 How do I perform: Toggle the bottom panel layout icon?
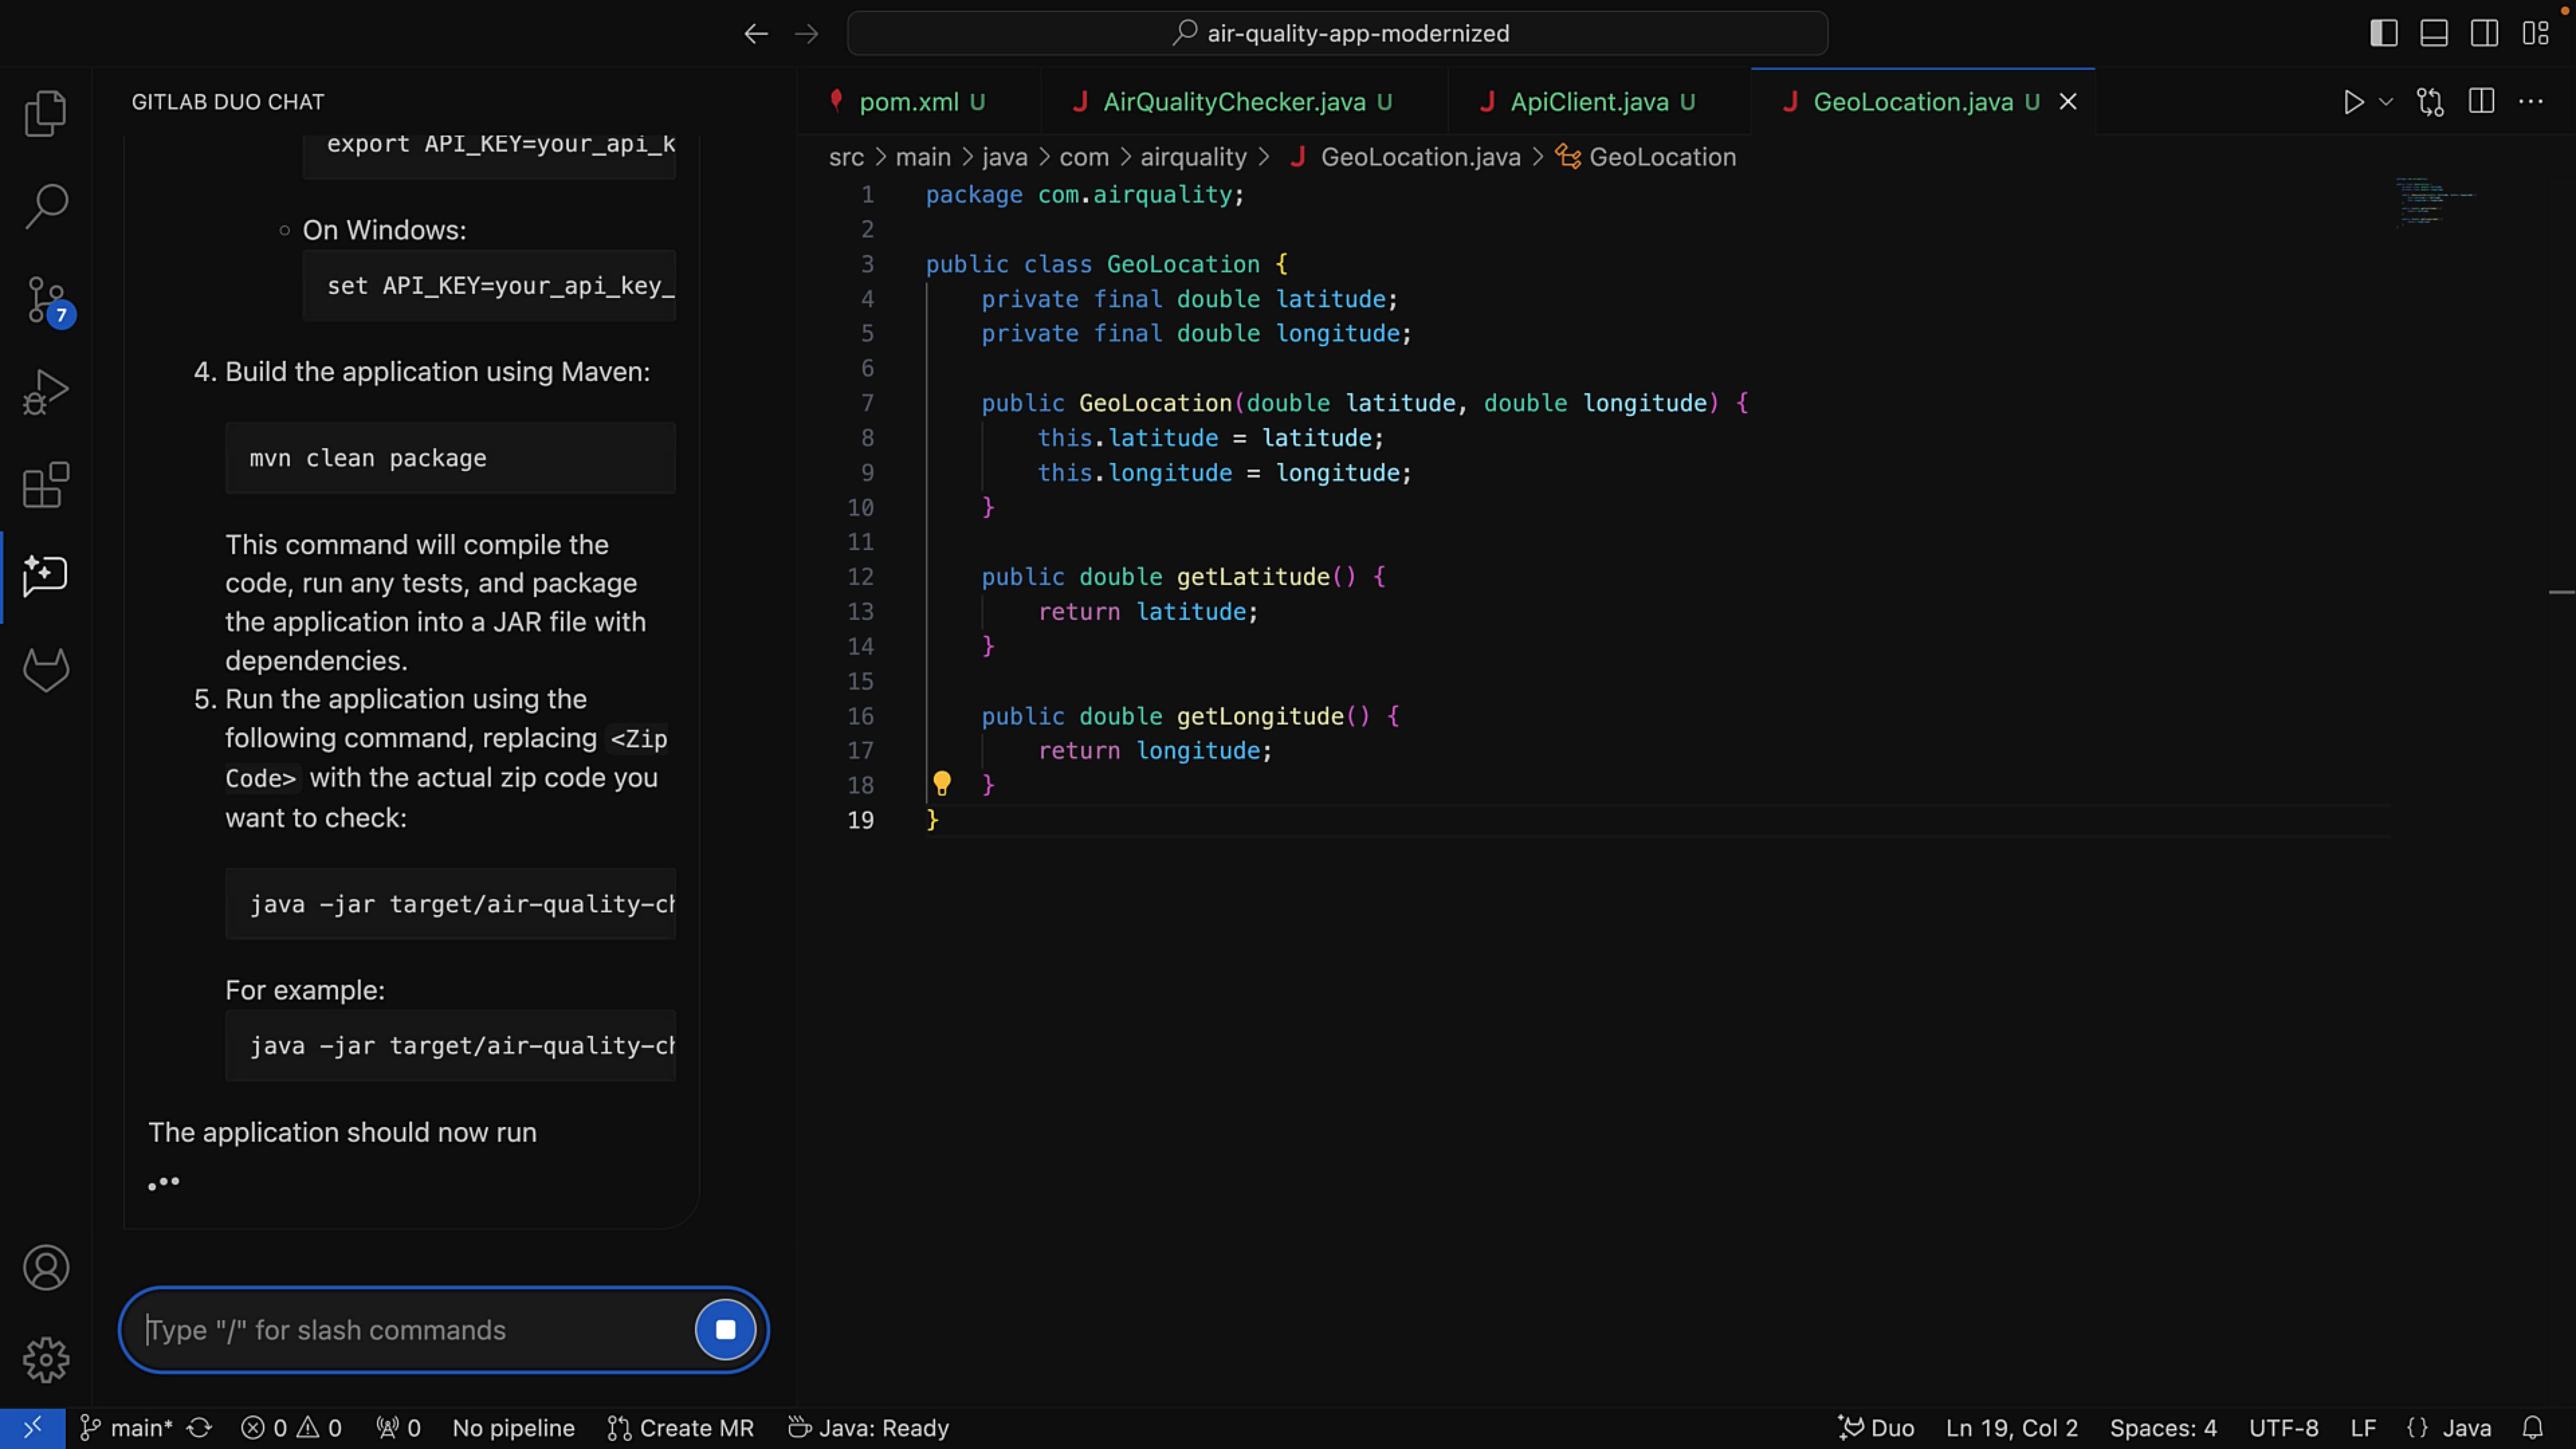tap(2434, 33)
